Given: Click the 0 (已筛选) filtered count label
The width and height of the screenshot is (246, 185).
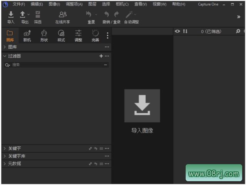Looking at the screenshot, I should pos(211,32).
